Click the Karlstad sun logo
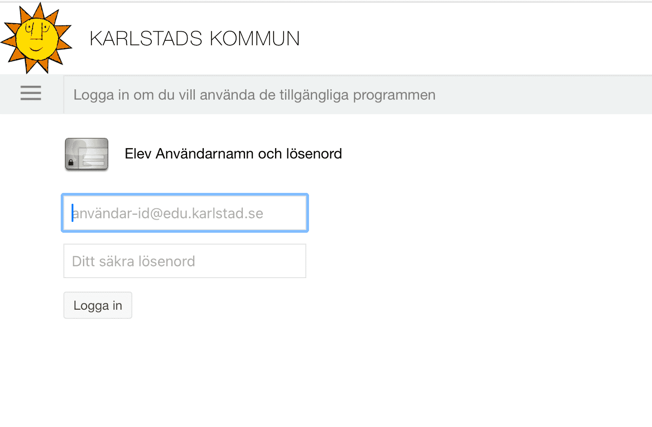Viewport: 652px width, 427px height. (x=36, y=38)
